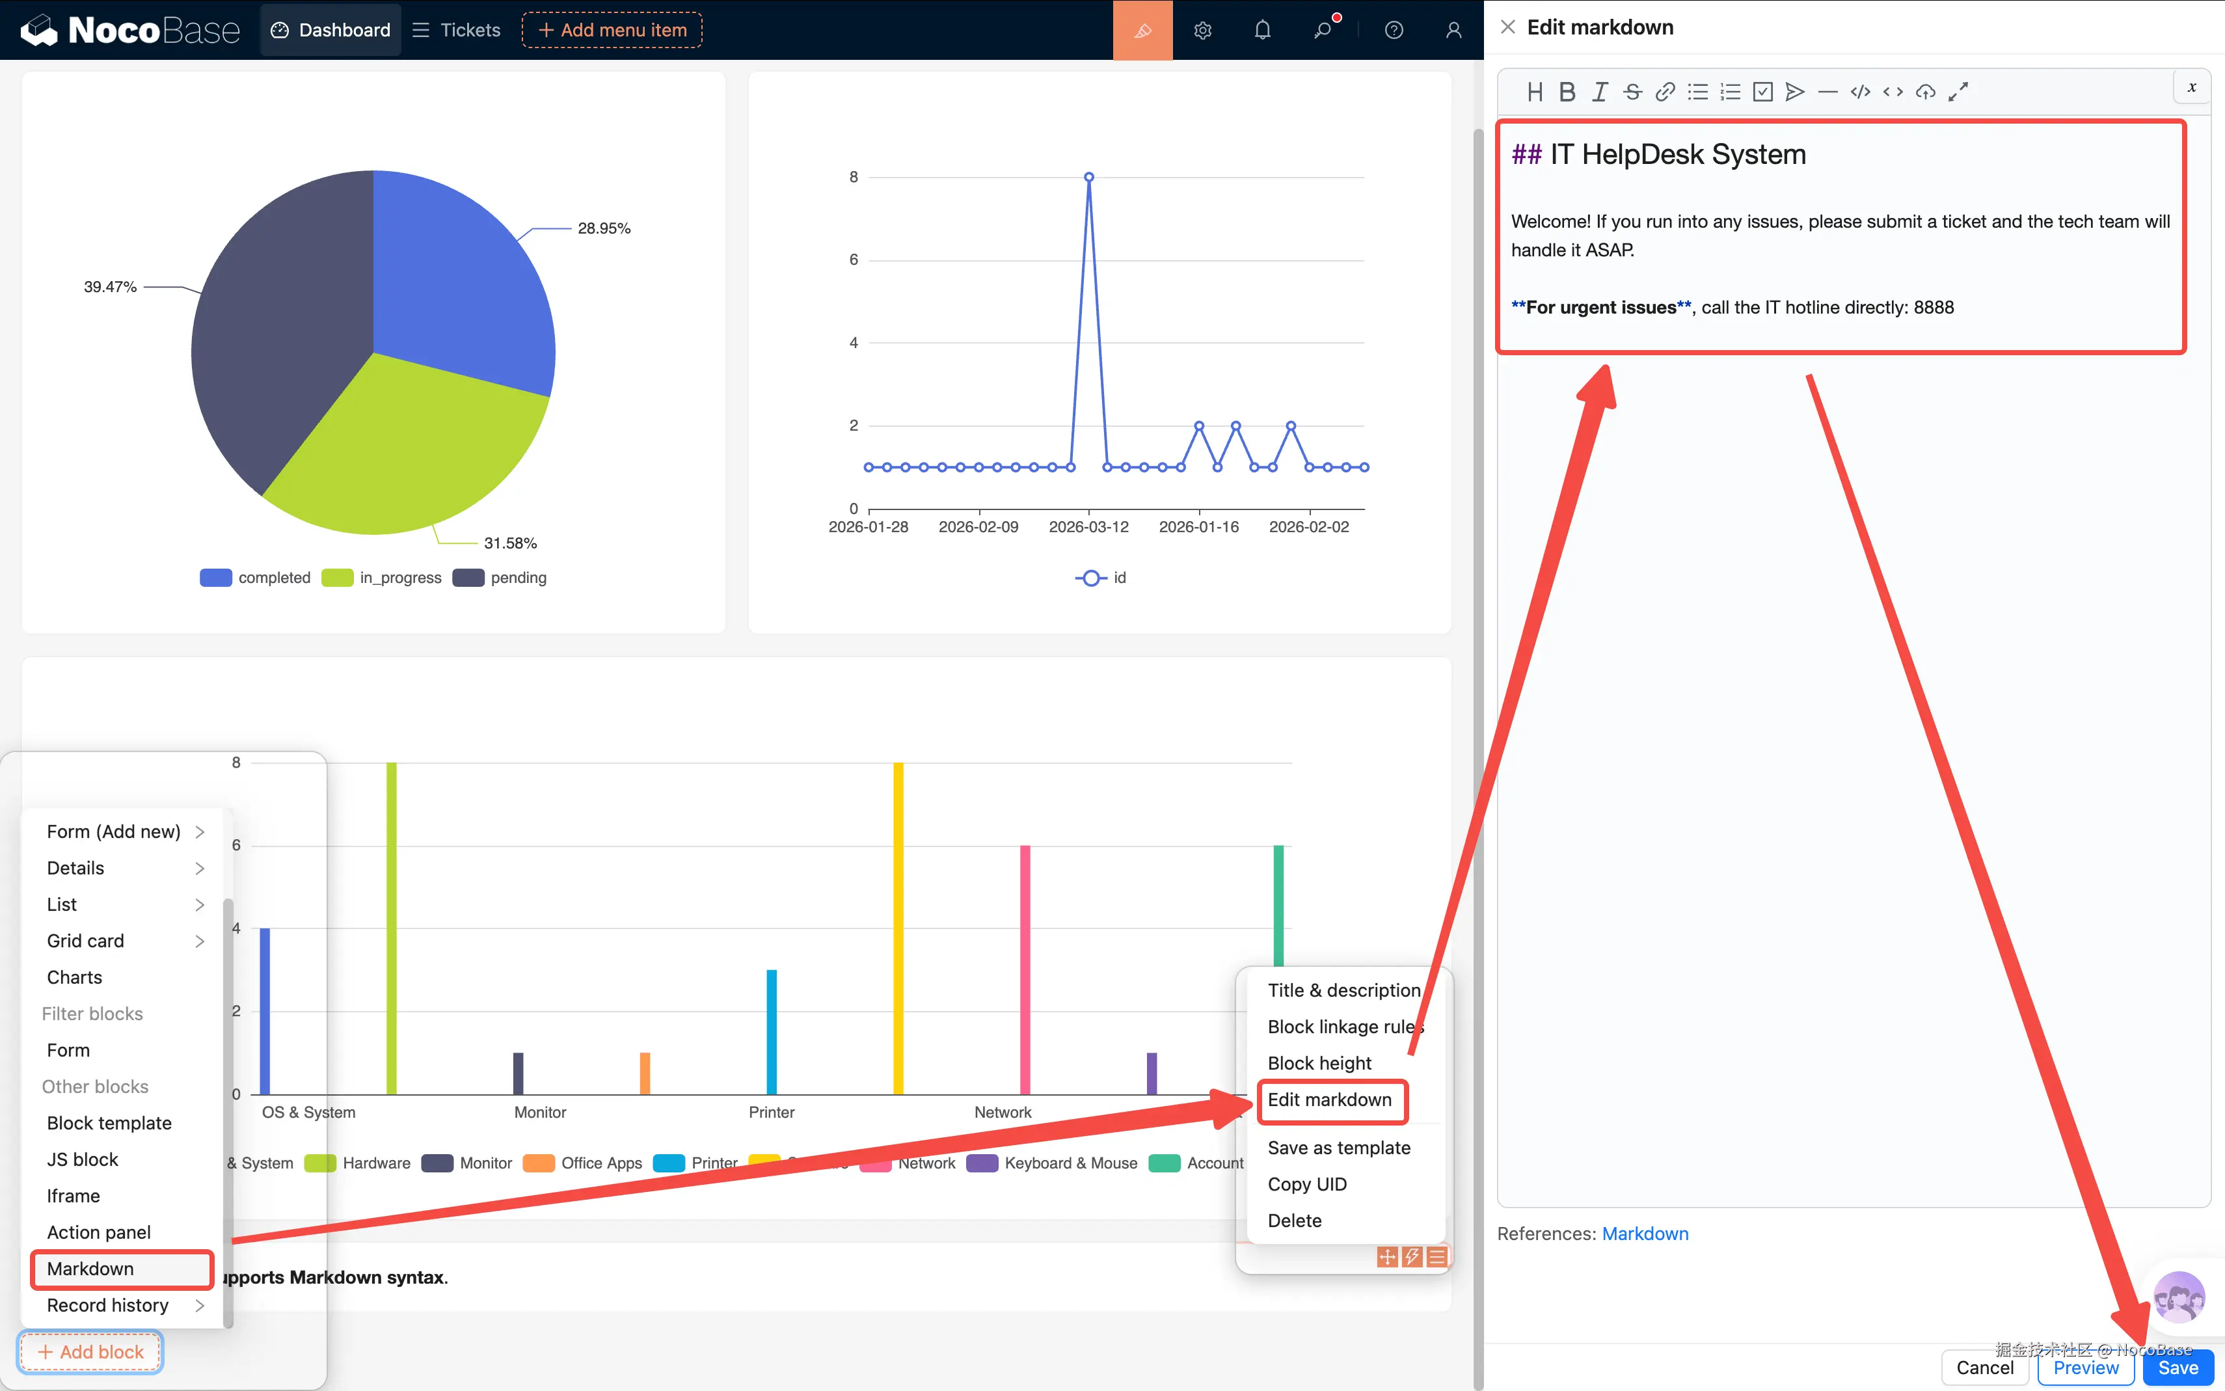The image size is (2225, 1391).
Task: Select Edit markdown from the context menu
Action: pyautogui.click(x=1330, y=1100)
